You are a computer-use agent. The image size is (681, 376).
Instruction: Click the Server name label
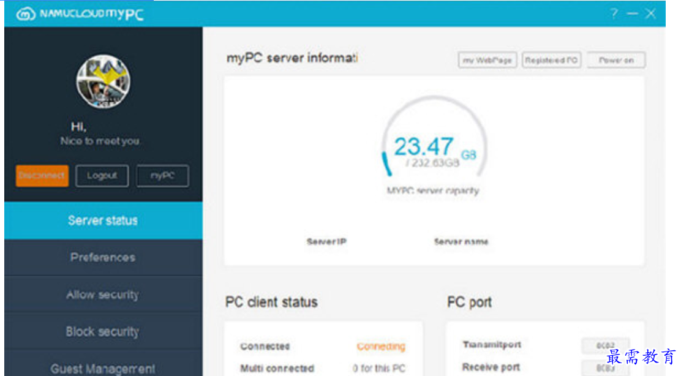coord(461,242)
